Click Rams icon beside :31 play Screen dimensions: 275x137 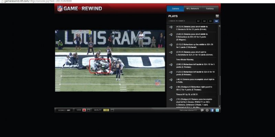[170, 100]
